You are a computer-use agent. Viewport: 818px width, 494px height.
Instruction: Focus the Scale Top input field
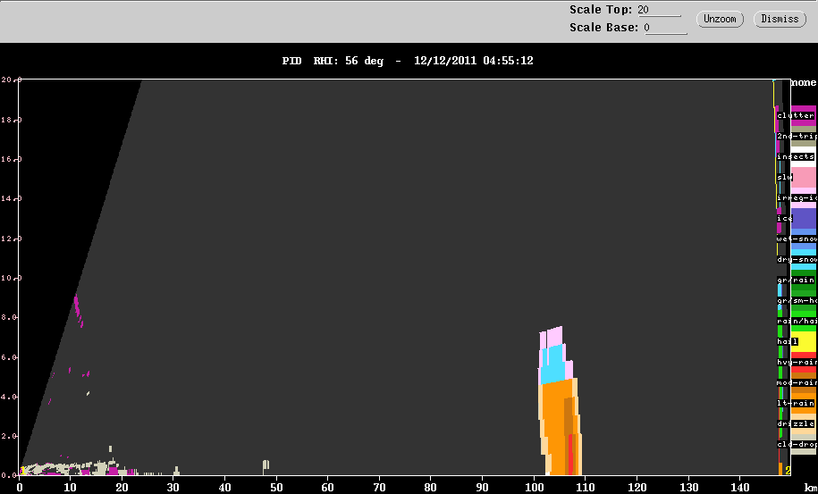660,10
